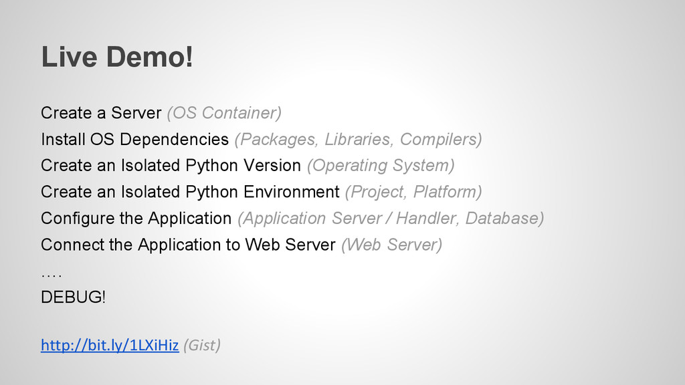
Task: Open the bit.ly/1LXiHiz link
Action: click(110, 346)
